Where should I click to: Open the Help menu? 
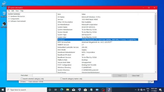pyautogui.click(x=22, y=11)
